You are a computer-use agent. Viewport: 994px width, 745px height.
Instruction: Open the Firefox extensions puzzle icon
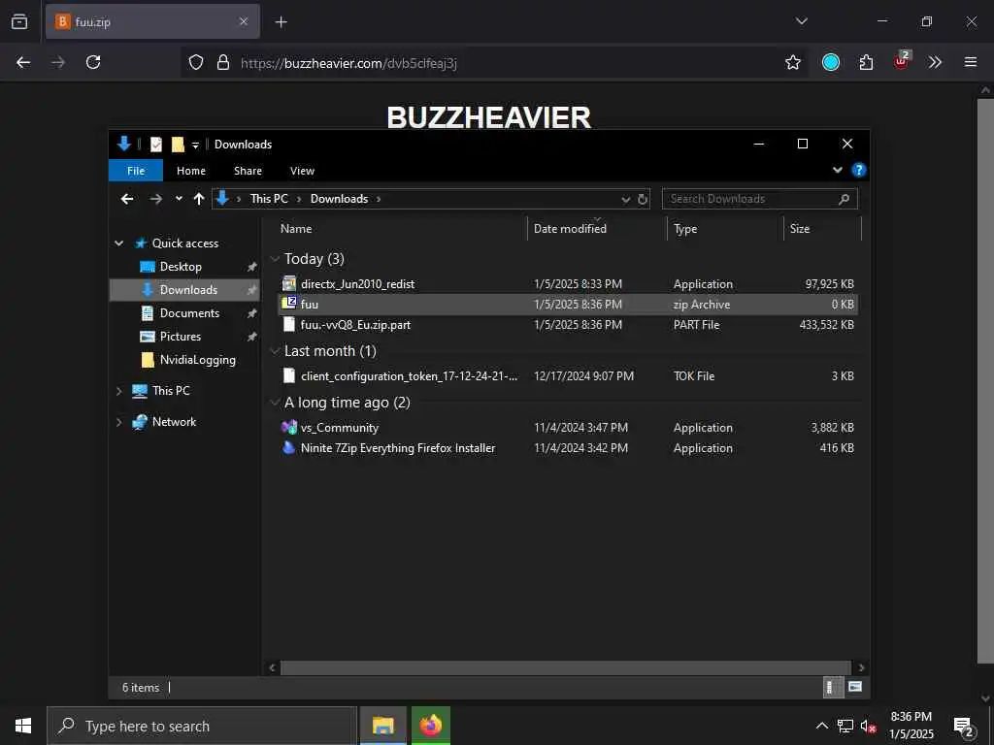[866, 62]
